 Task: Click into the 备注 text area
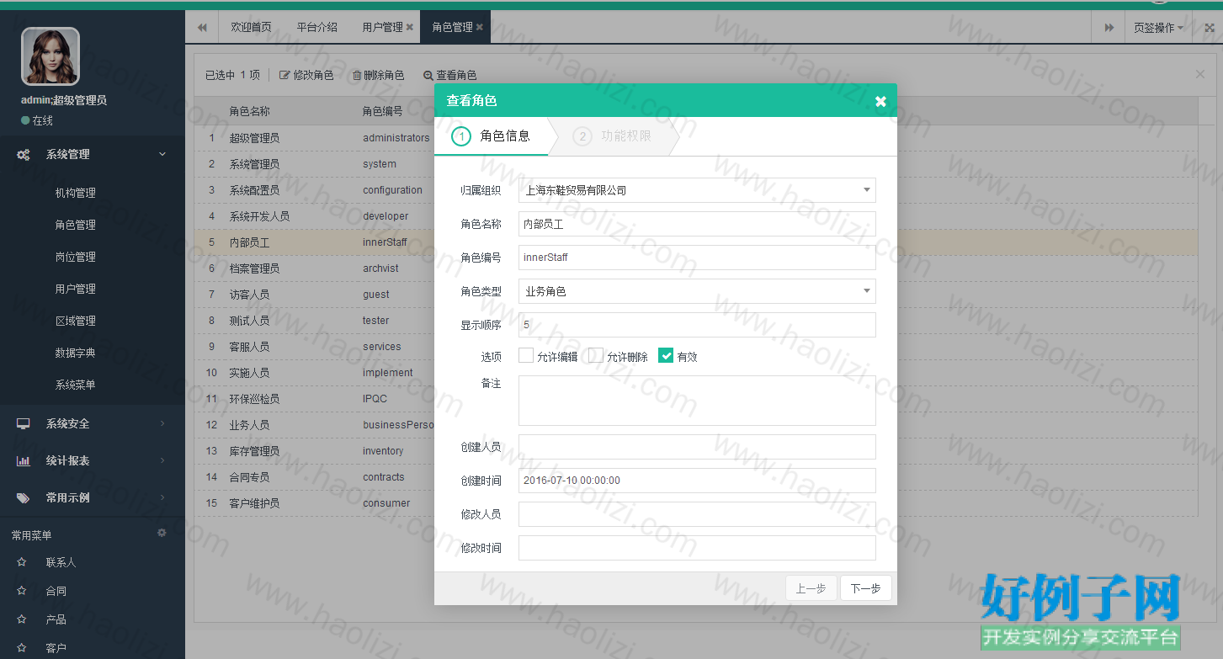point(697,401)
